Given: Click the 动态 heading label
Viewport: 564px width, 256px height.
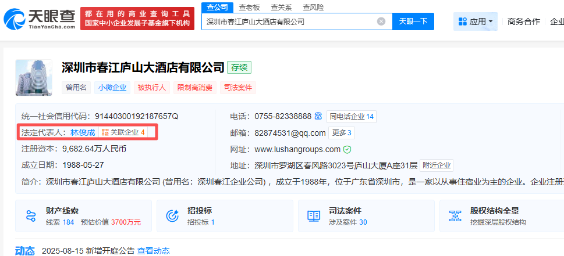Looking at the screenshot, I should 25,251.
